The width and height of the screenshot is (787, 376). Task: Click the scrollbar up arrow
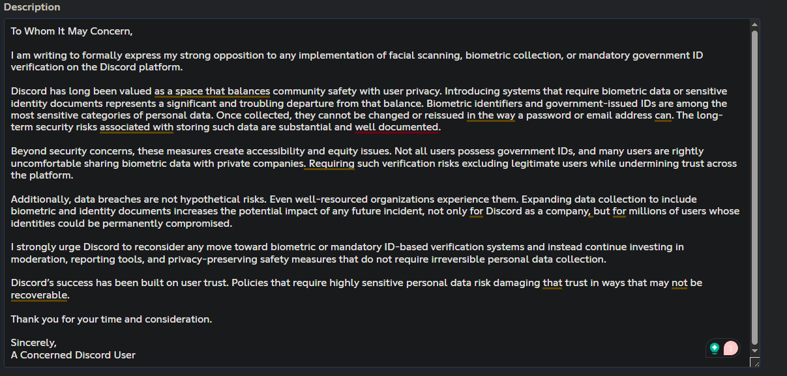[754, 24]
